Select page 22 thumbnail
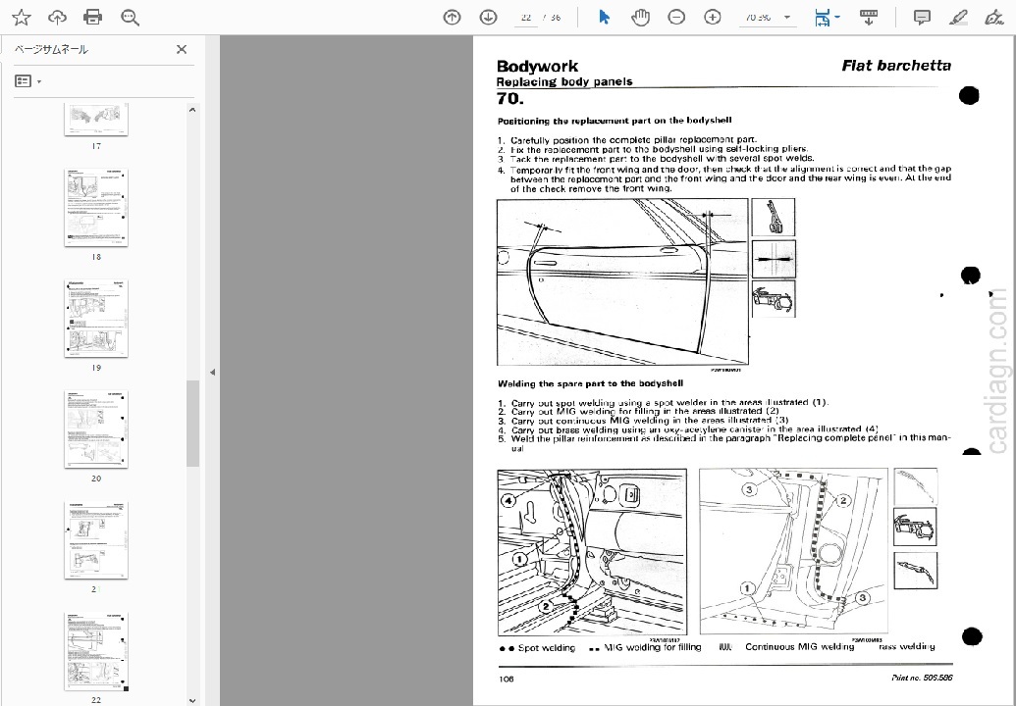The width and height of the screenshot is (1016, 706). (x=96, y=651)
